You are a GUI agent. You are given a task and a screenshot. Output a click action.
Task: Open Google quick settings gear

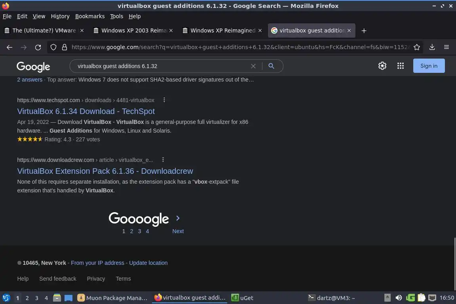coord(382,66)
